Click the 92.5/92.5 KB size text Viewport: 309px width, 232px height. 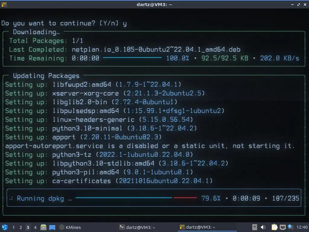225,58
